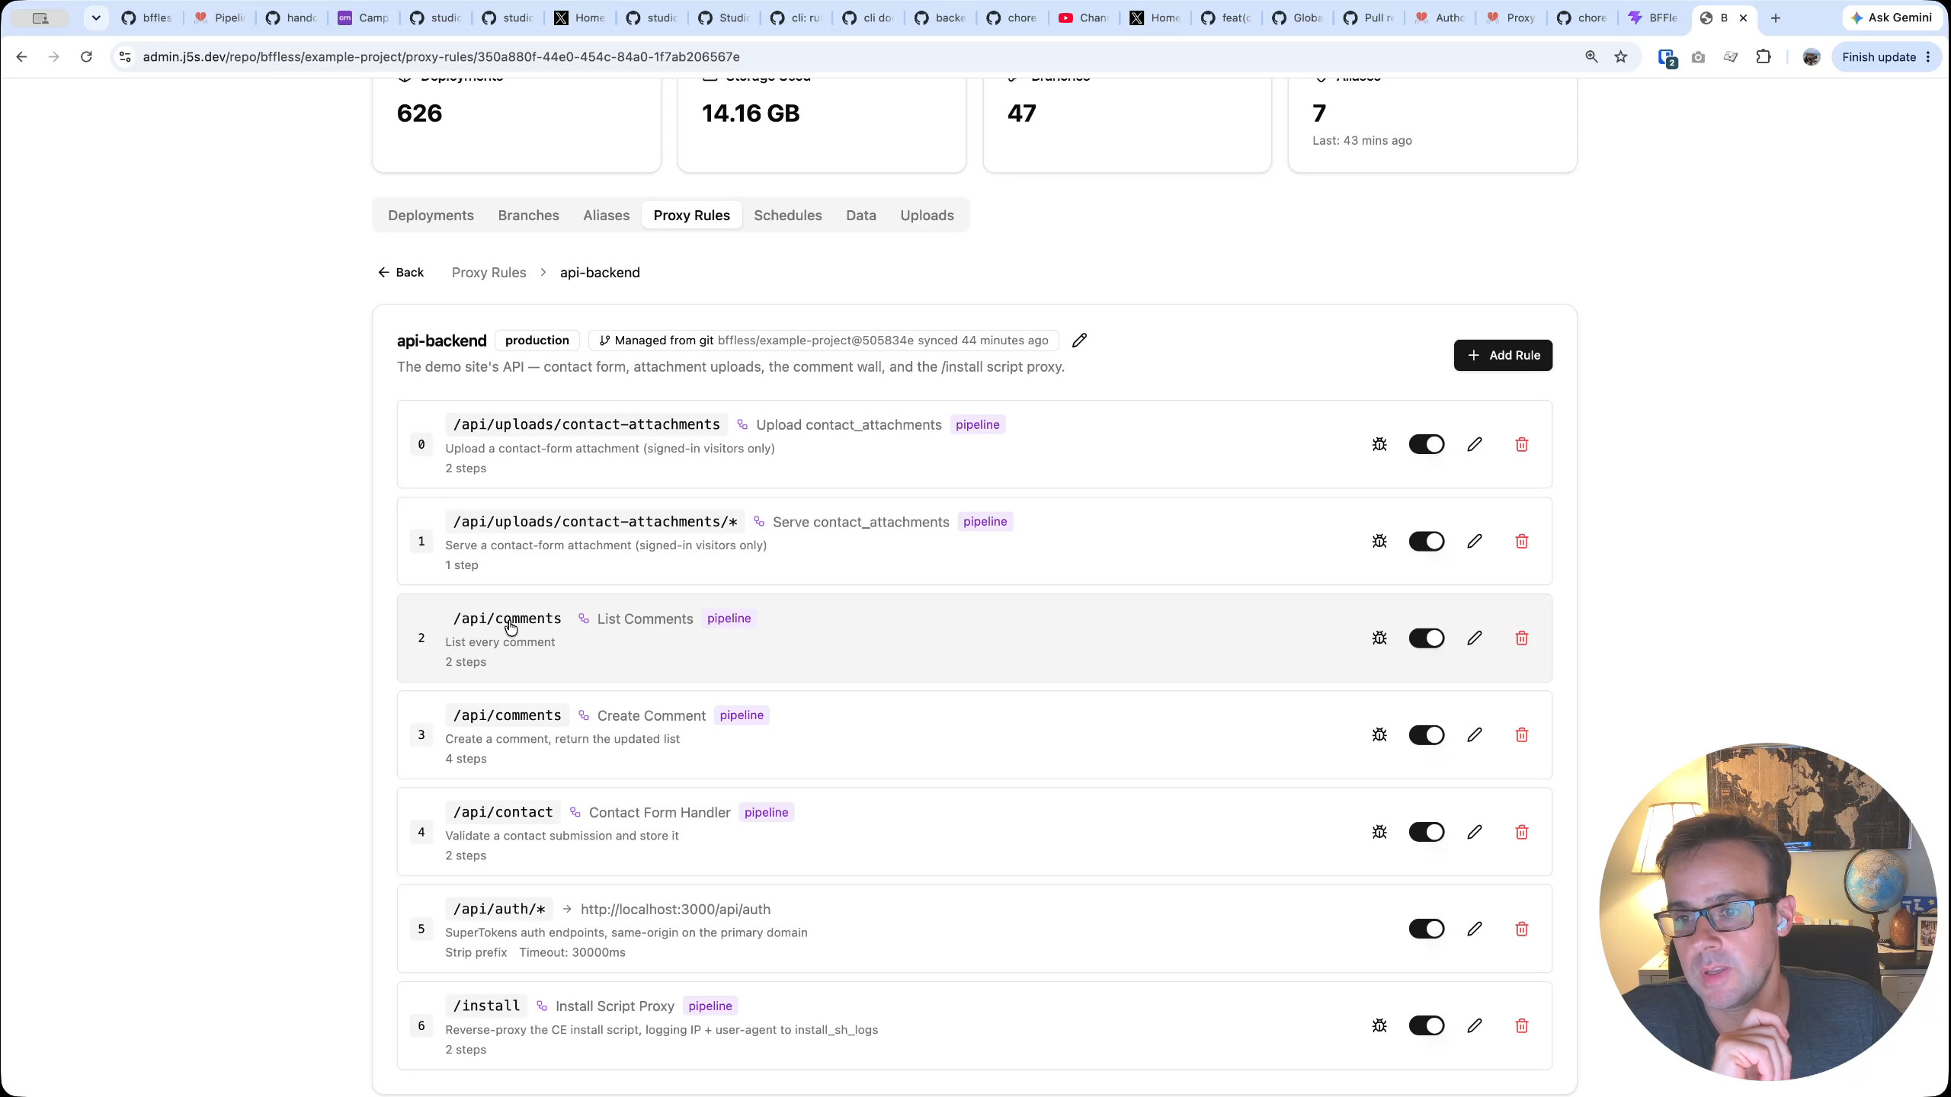Switch to the Deployments tab
Viewport: 1951px width, 1097px height.
click(x=431, y=216)
